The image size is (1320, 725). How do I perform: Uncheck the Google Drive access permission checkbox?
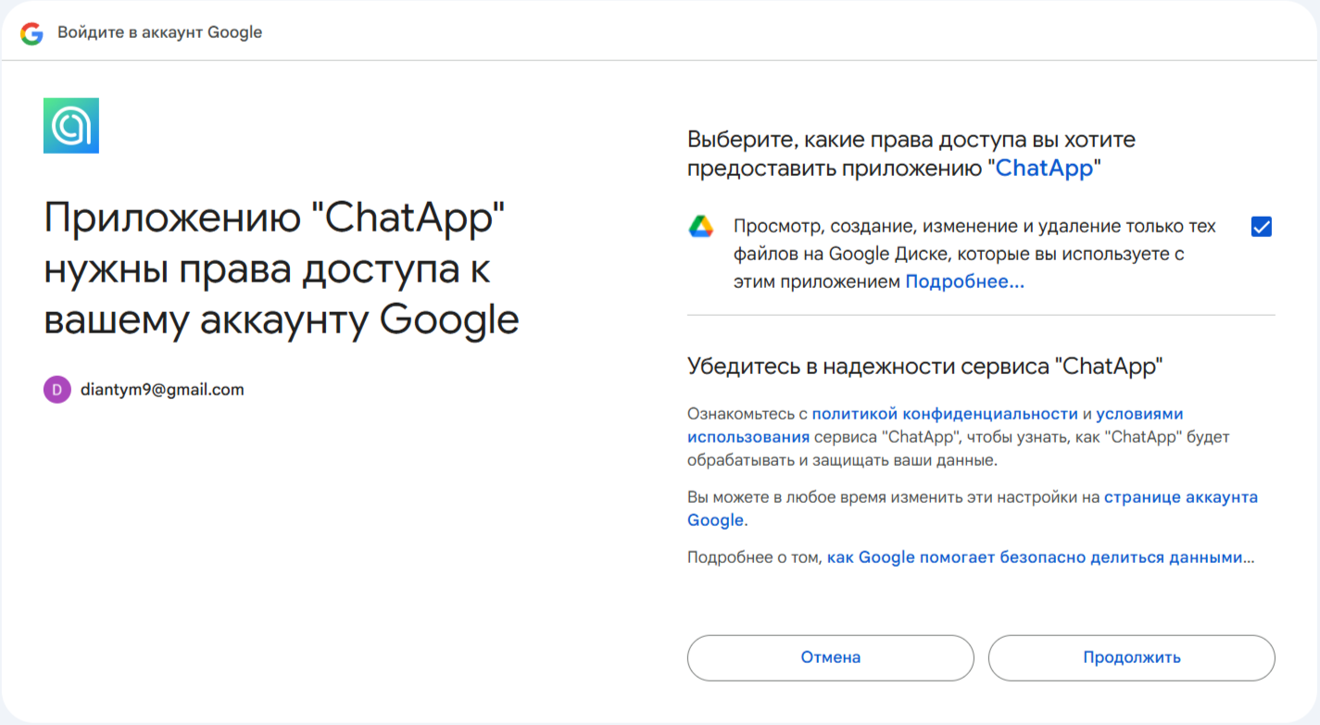[x=1261, y=227]
